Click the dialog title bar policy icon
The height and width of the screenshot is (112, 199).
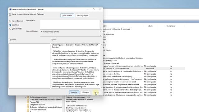tap(10, 9)
